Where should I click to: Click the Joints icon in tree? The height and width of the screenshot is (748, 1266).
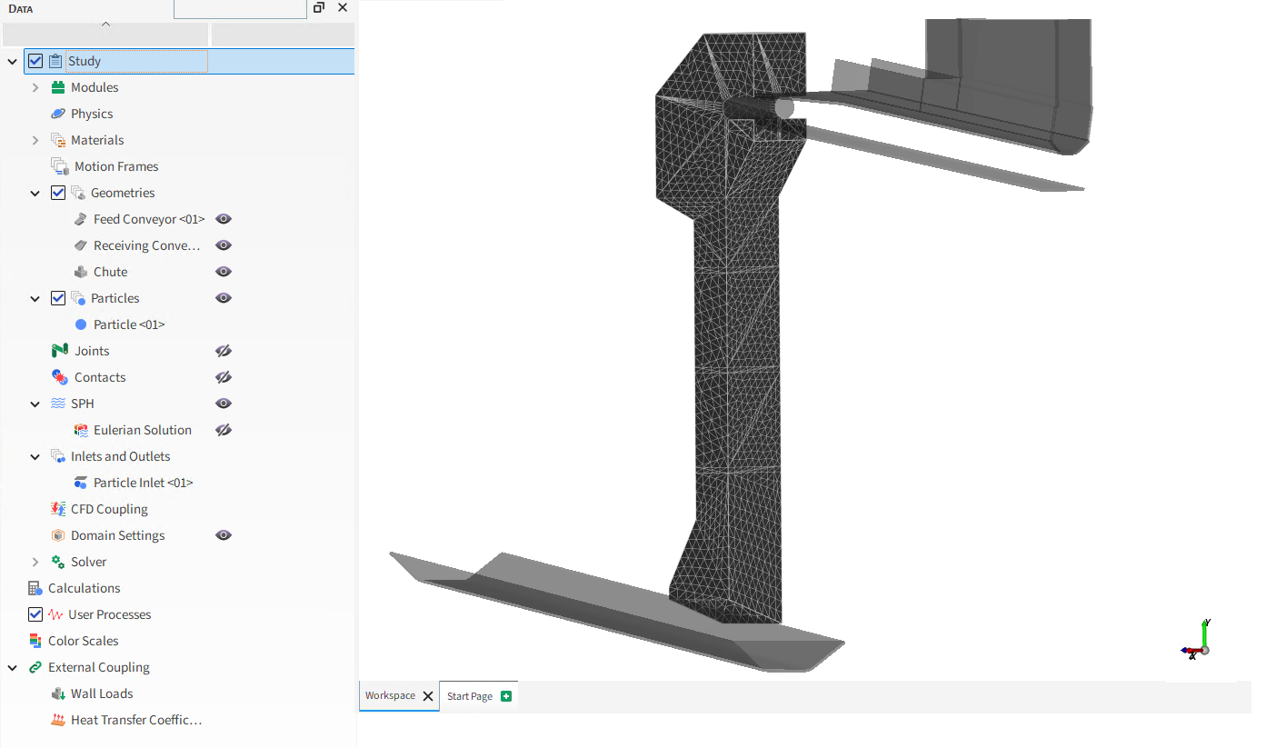click(x=60, y=351)
